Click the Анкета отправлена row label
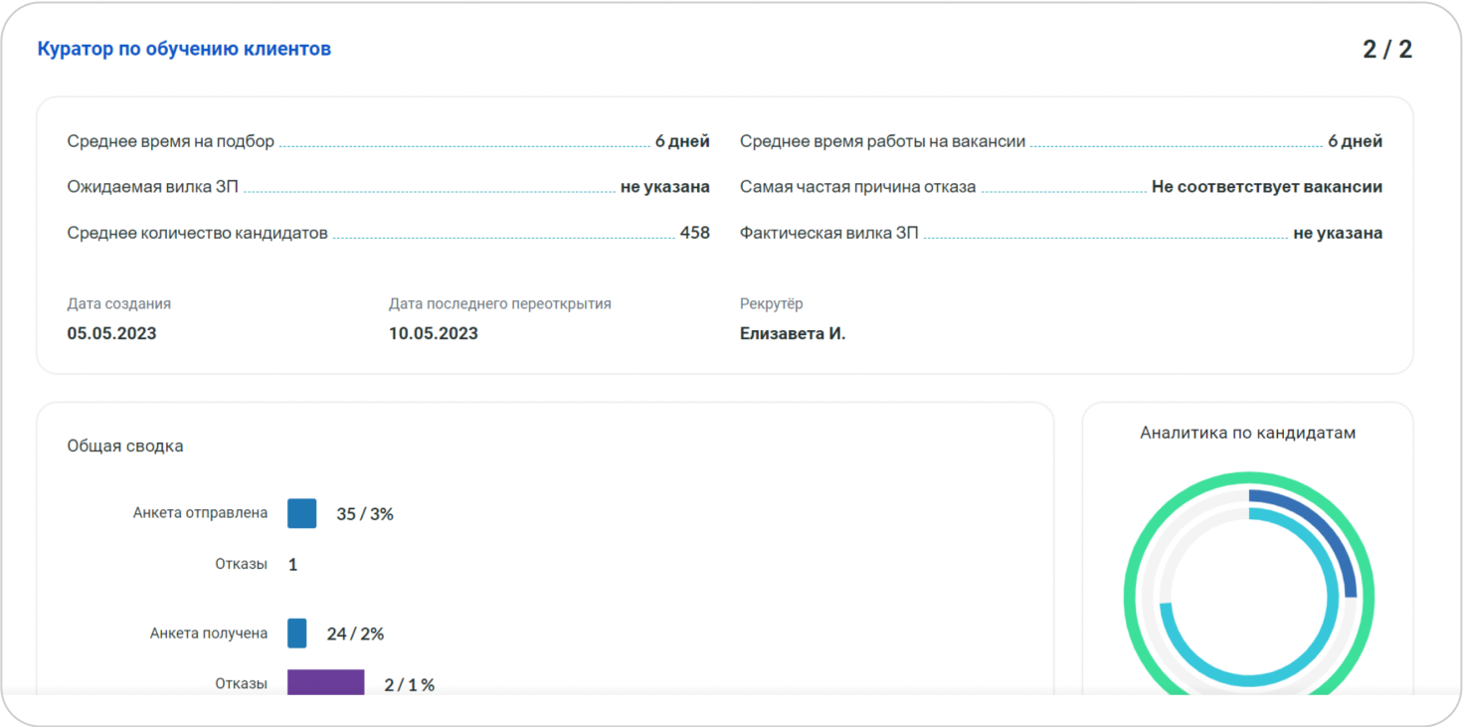Viewport: 1463px width, 727px height. coord(200,513)
